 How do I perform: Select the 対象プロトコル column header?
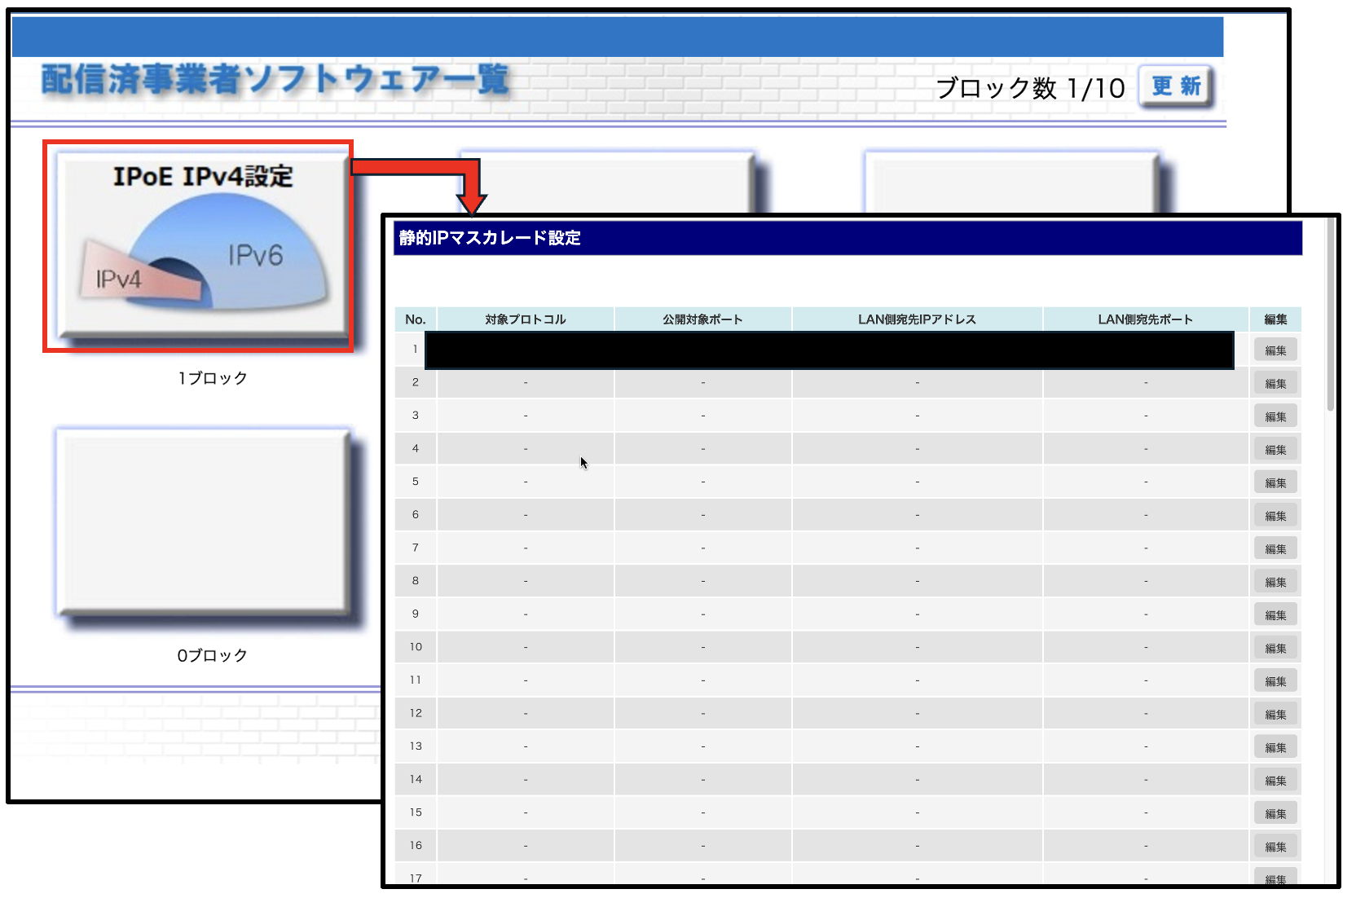pyautogui.click(x=525, y=319)
